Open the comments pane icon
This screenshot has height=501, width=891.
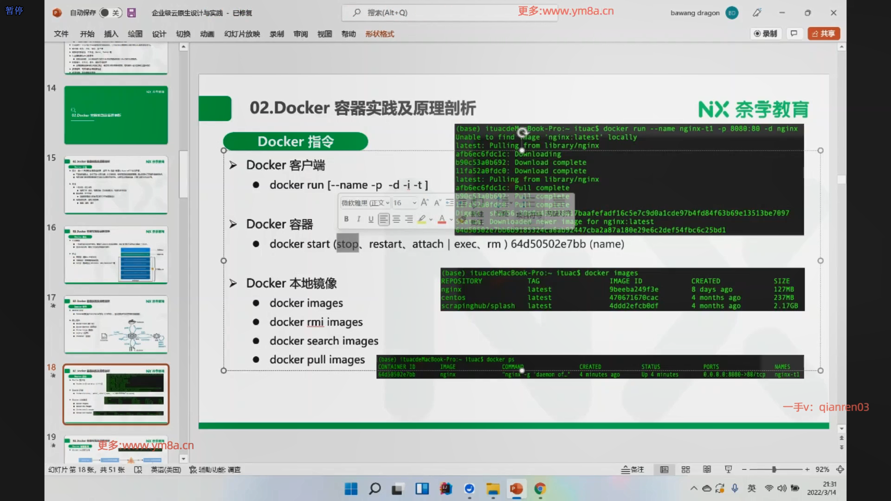pyautogui.click(x=794, y=33)
